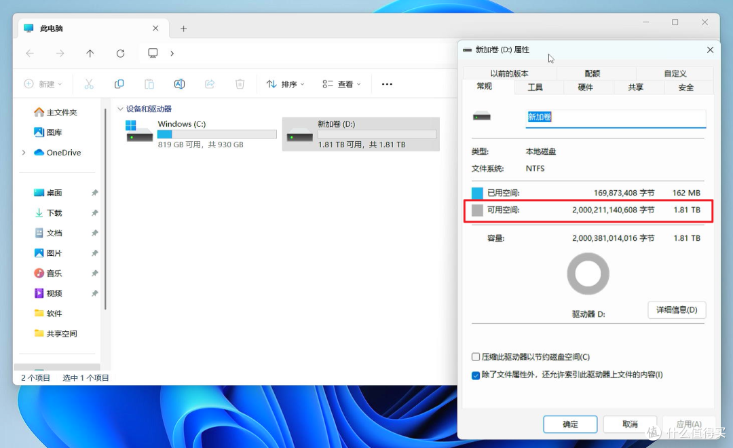The width and height of the screenshot is (733, 448).
Task: Click the volume name field 新加卷
Action: pos(616,118)
